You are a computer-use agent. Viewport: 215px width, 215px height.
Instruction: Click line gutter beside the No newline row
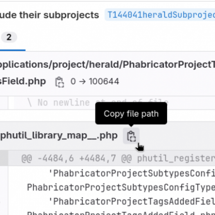(x=4, y=103)
